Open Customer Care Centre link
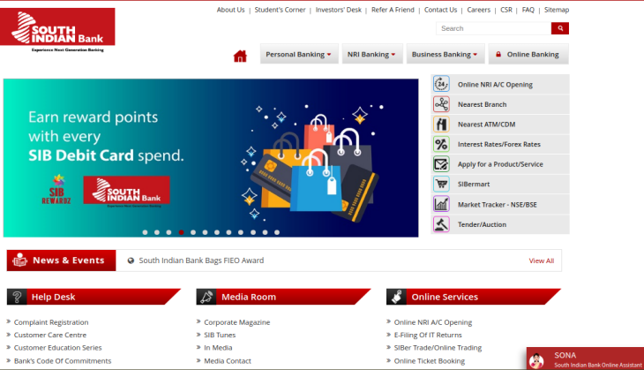The height and width of the screenshot is (370, 644). (50, 335)
